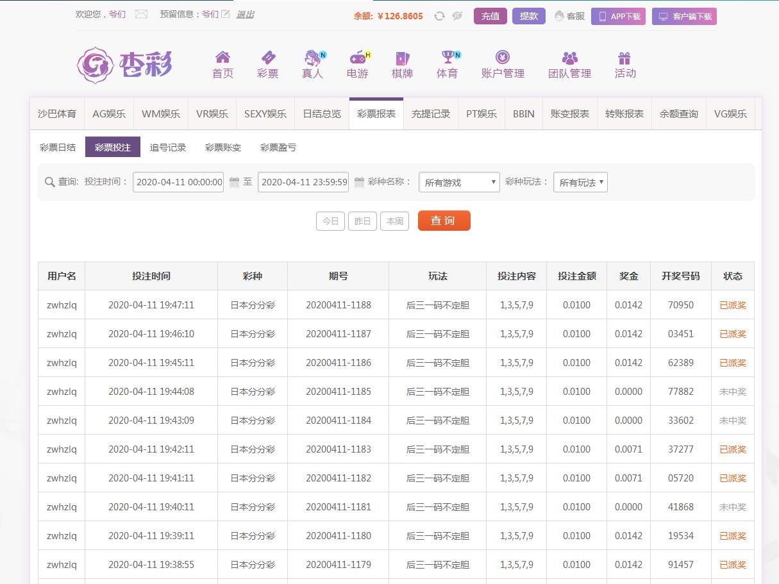Open end date calendar picker icon
The image size is (779, 584).
[x=359, y=182]
